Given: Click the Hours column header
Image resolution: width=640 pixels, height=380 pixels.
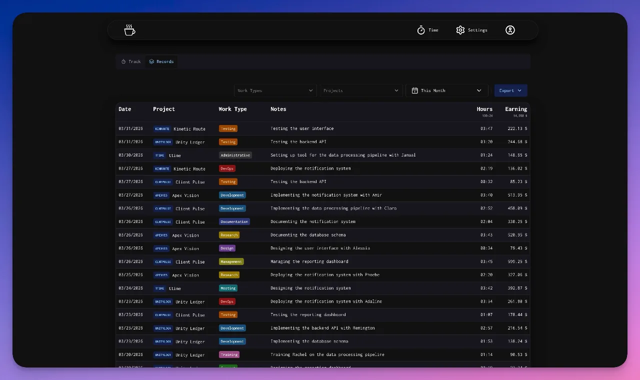Looking at the screenshot, I should pos(484,109).
